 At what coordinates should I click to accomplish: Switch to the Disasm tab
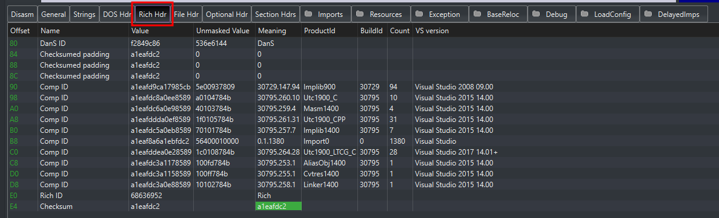pos(22,14)
